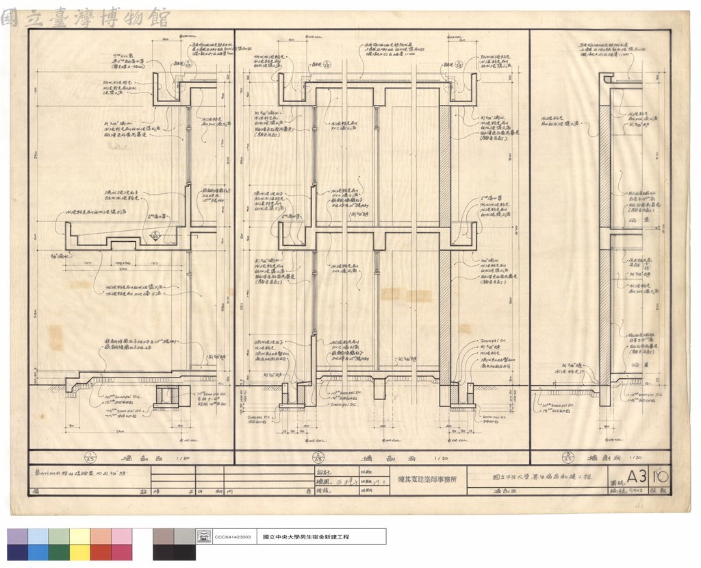Screen dimensions: 701x568
Task: Select the bright yellow color swatch
Action: point(80,552)
